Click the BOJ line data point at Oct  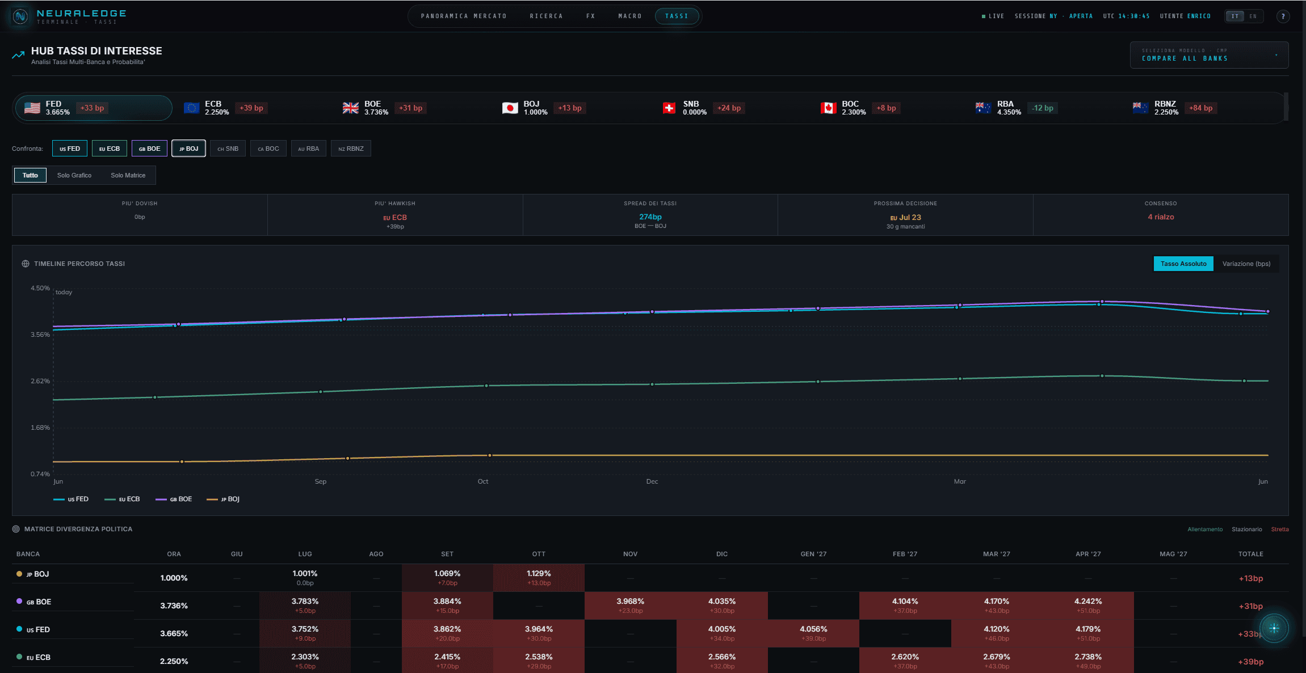490,455
